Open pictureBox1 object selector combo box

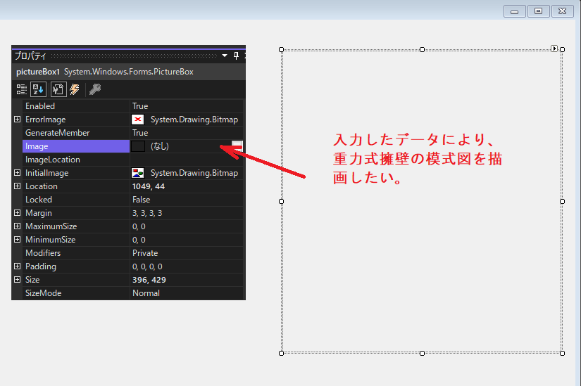click(129, 72)
